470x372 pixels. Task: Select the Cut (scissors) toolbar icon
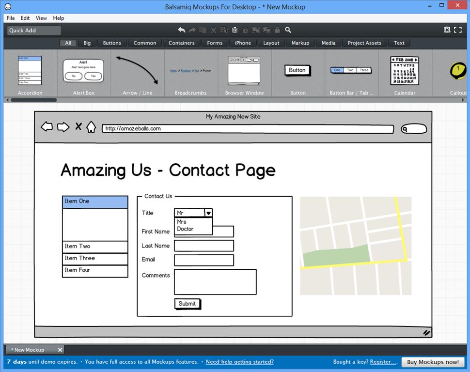213,30
